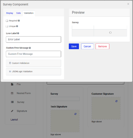133x138 pixels.
Task: Switch to the Display tab
Action: tap(10, 13)
